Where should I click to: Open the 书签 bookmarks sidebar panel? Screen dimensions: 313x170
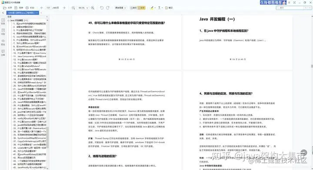click(3, 32)
